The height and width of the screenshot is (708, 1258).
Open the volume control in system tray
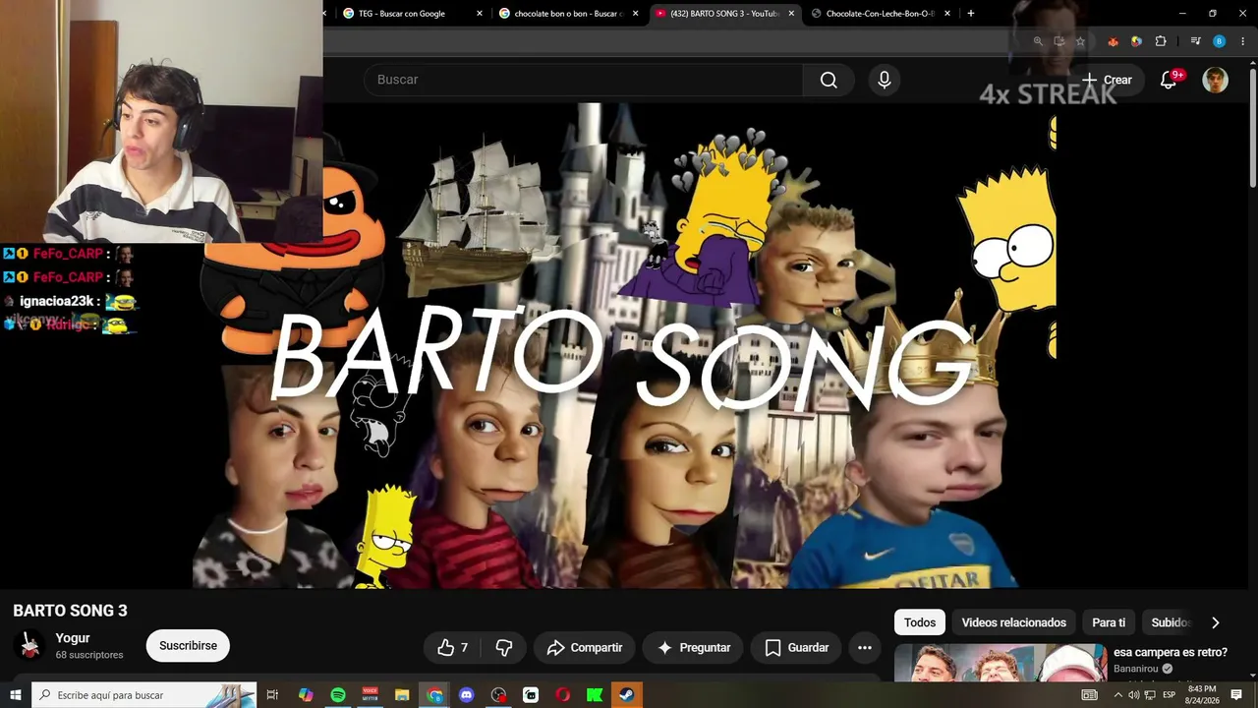pos(1133,695)
